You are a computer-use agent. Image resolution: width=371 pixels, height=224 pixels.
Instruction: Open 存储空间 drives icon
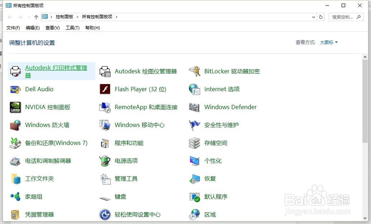click(194, 143)
